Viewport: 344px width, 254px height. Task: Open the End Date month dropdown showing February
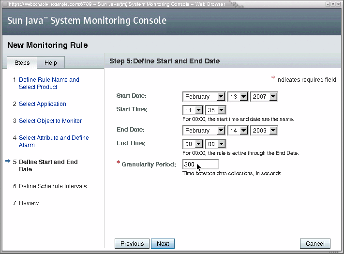[204, 131]
